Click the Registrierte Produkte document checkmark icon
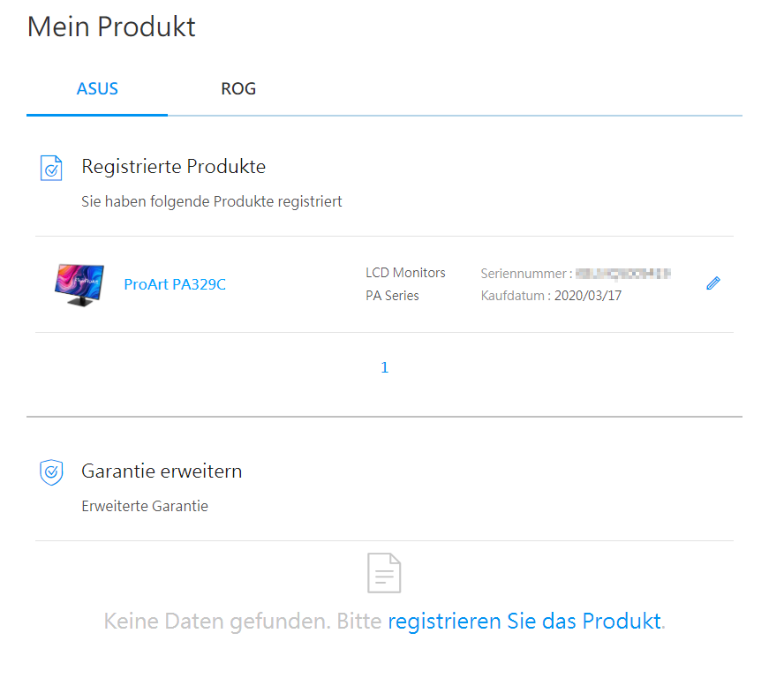The width and height of the screenshot is (784, 686). [52, 168]
